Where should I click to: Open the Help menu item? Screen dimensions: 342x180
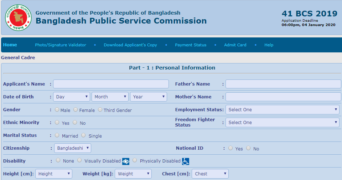click(x=269, y=45)
